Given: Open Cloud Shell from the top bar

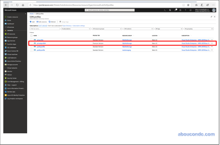Looking at the screenshot, I should pos(165,10).
